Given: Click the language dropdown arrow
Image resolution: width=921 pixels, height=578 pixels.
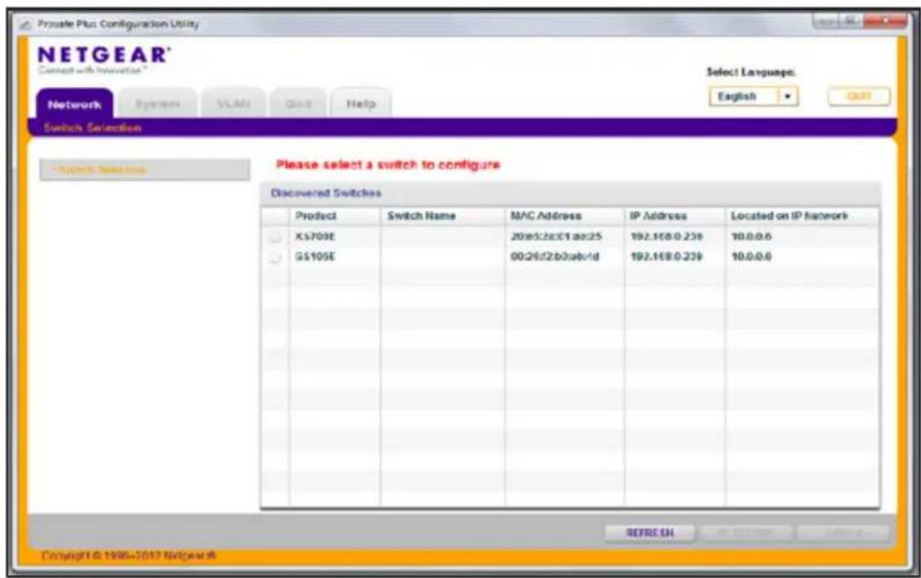Looking at the screenshot, I should pos(788,96).
